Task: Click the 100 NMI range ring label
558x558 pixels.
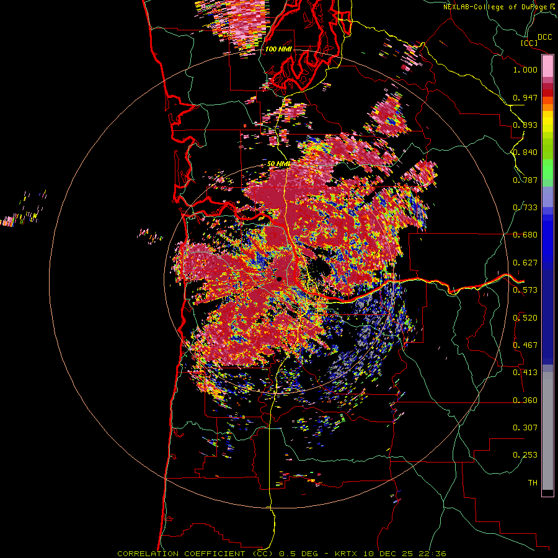Action: (x=278, y=49)
